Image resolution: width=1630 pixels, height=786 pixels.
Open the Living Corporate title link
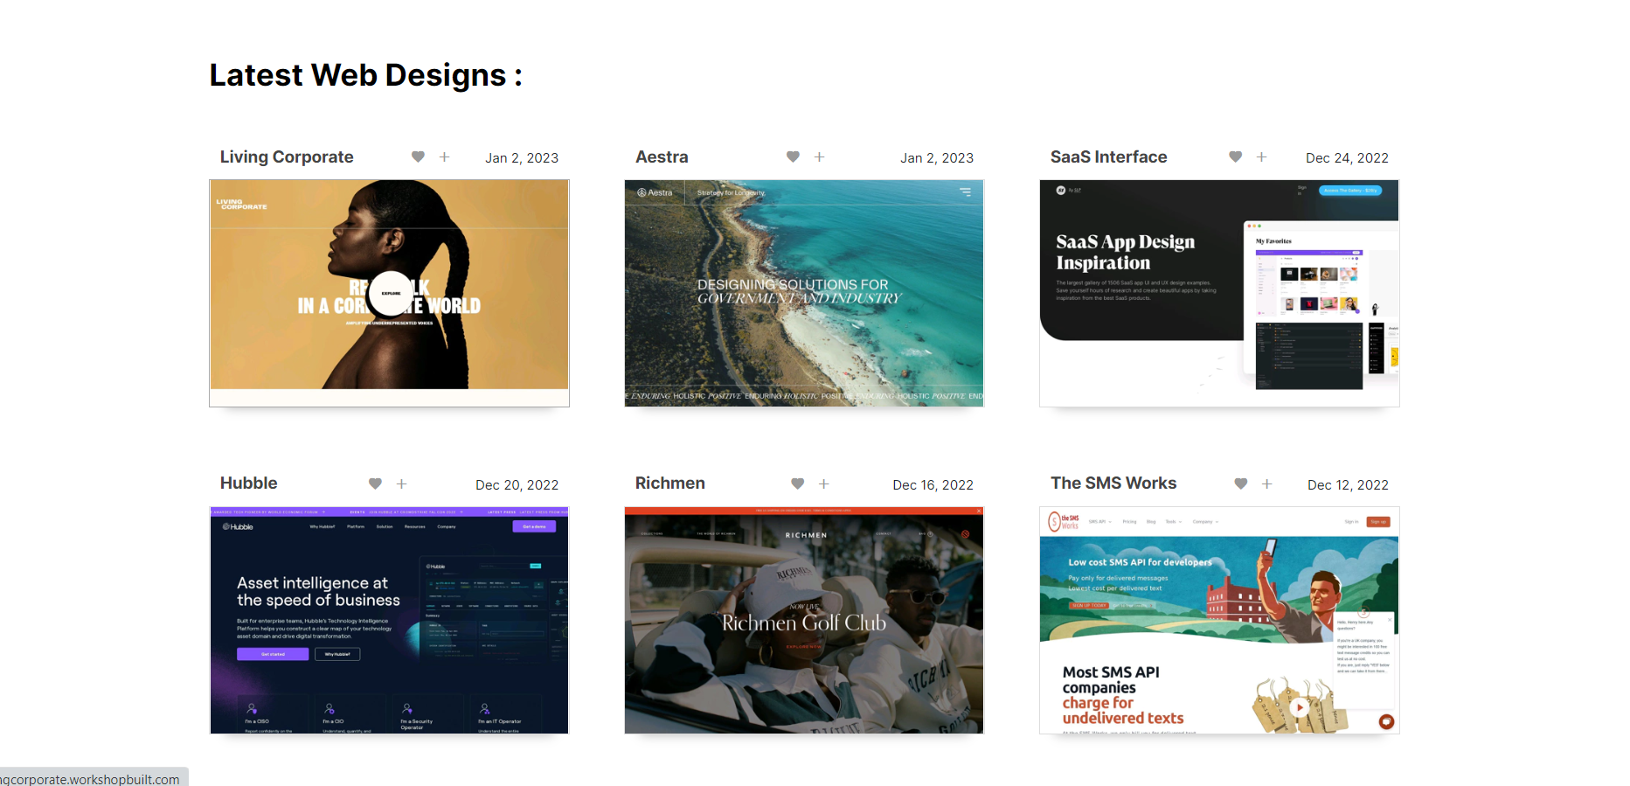[x=287, y=157]
